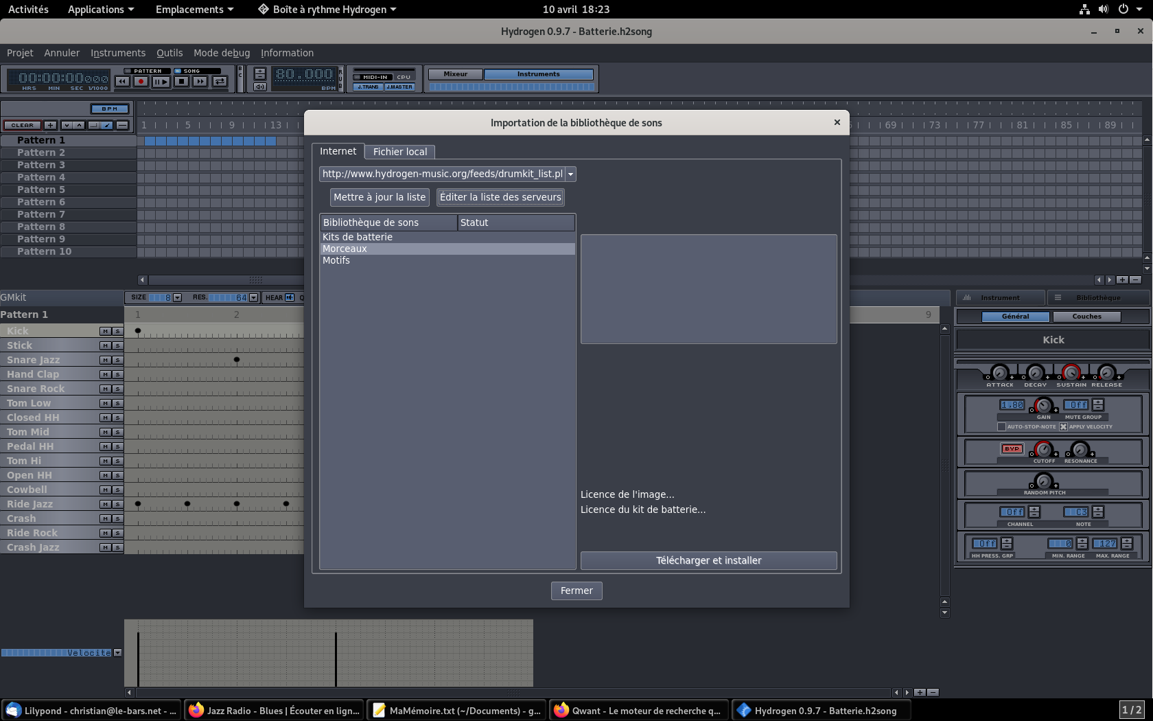The image size is (1153, 721).
Task: Open the Instruments menu
Action: tap(118, 53)
